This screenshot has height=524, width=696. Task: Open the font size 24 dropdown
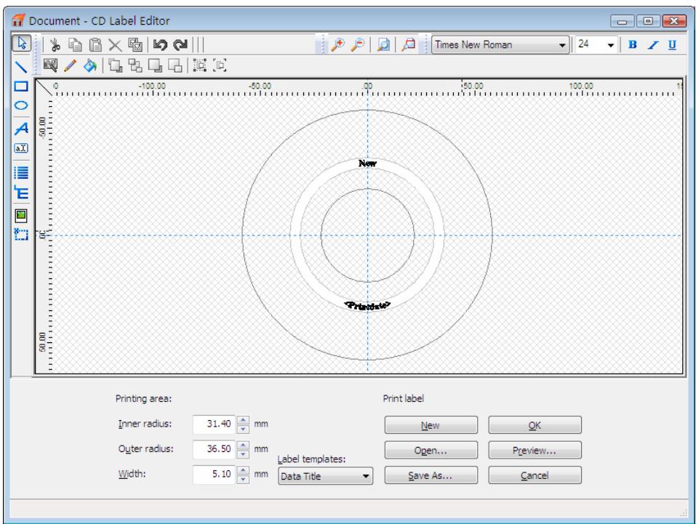596,45
